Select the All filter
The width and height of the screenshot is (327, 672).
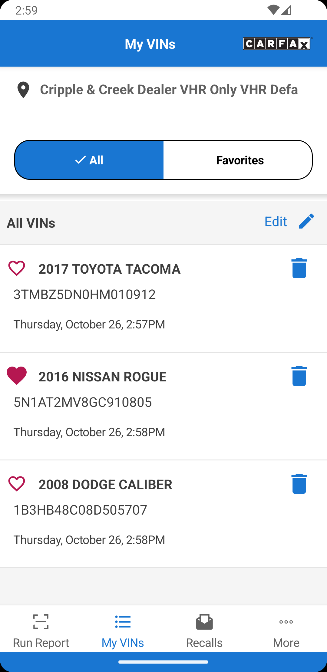pos(89,160)
